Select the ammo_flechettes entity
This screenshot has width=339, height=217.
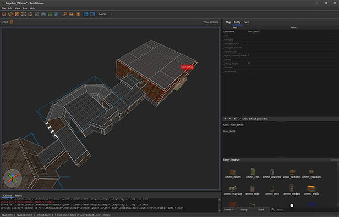[292, 174]
